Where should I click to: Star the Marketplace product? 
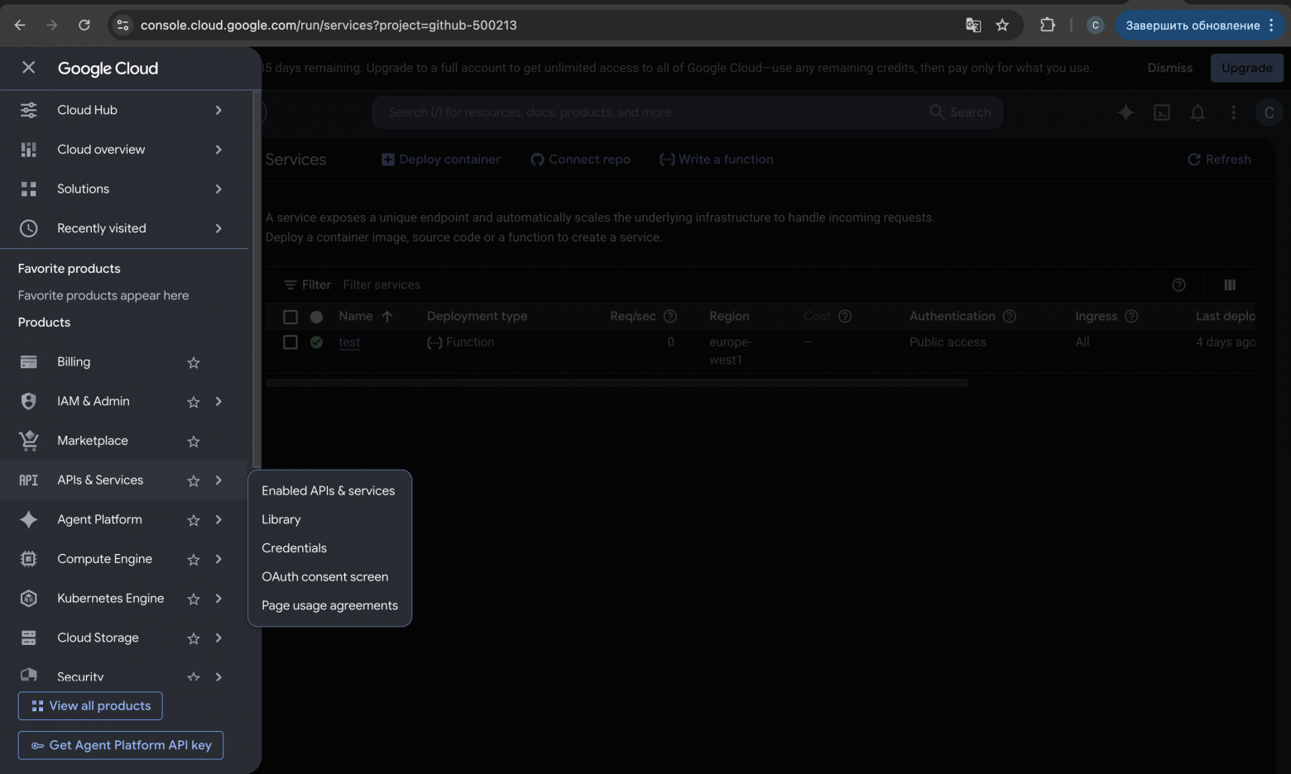[x=194, y=441]
